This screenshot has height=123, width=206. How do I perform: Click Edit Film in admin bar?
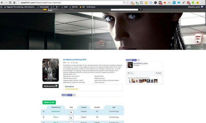(73, 7)
